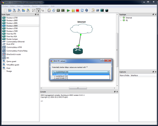Click help button in IDLE PC dialog
Viewport: 158px width, 126px height.
[x=102, y=60]
